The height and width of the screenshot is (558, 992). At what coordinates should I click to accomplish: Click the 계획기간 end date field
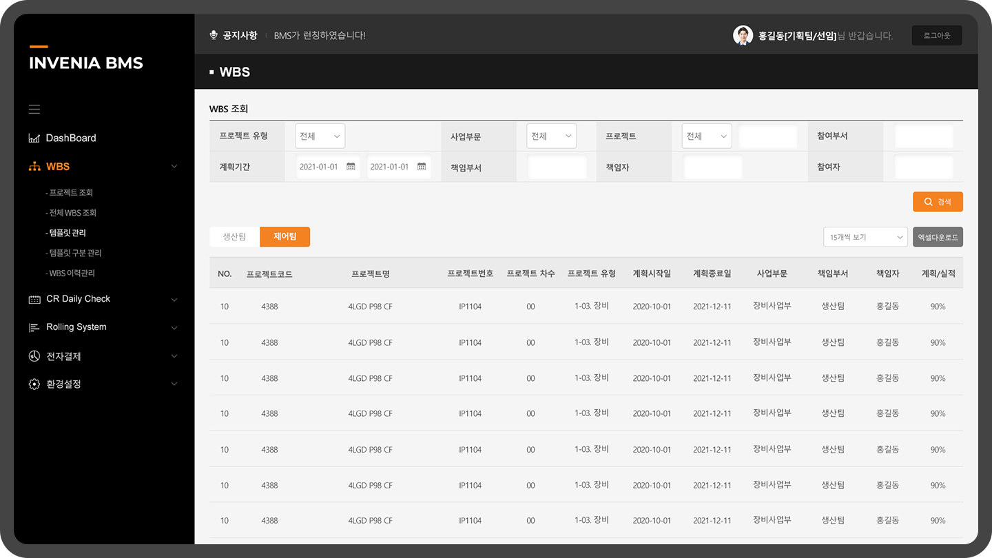point(399,167)
